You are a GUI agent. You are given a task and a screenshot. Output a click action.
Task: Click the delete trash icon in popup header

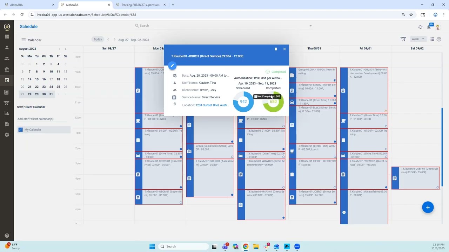(x=276, y=49)
